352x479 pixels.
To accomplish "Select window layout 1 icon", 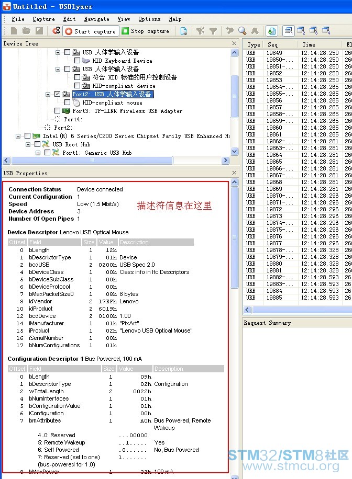I will [288, 31].
